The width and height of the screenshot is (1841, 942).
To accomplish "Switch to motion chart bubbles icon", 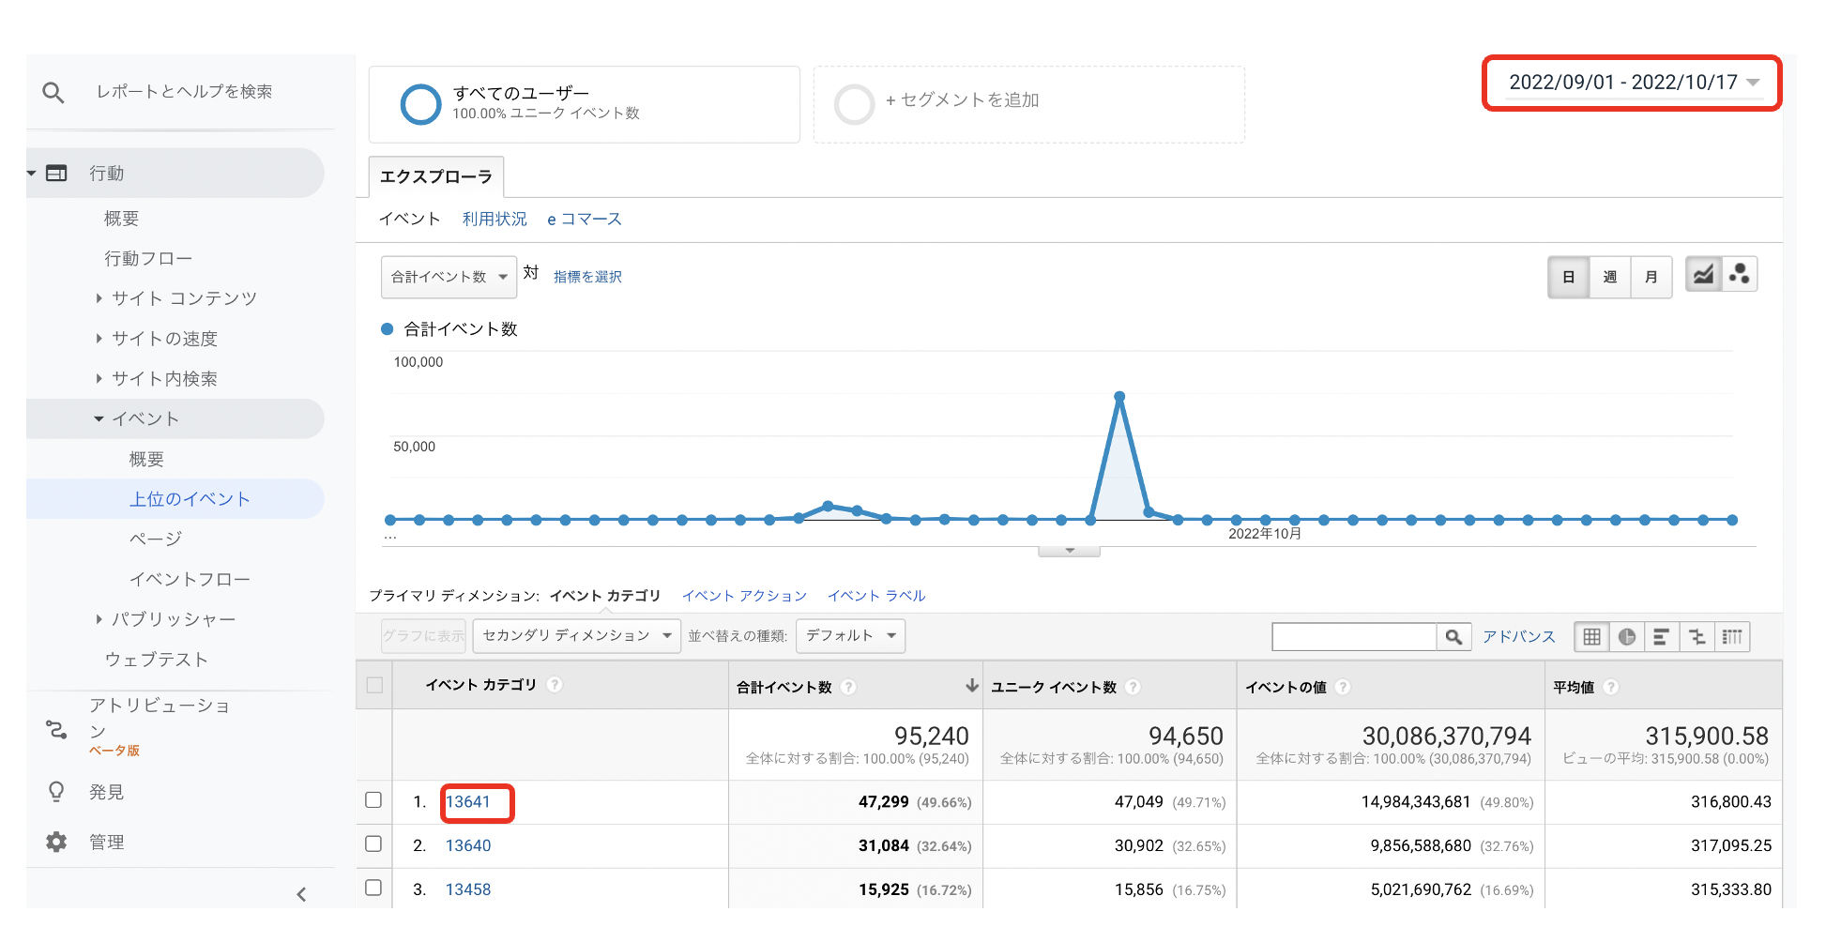I will pyautogui.click(x=1740, y=275).
